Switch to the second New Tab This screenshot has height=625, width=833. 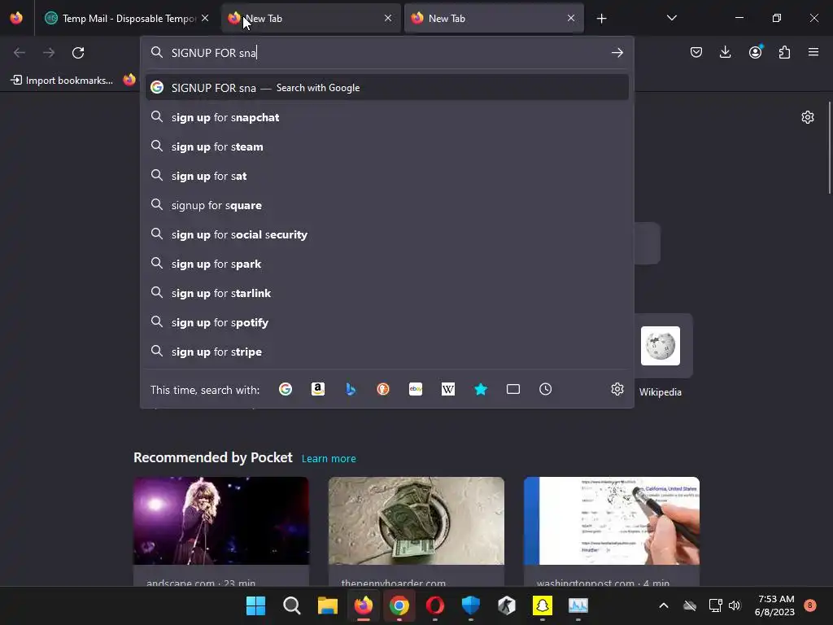coord(311,19)
